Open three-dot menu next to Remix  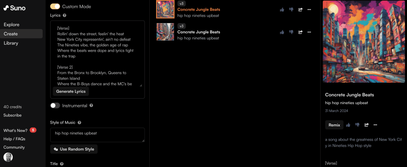click(x=375, y=125)
